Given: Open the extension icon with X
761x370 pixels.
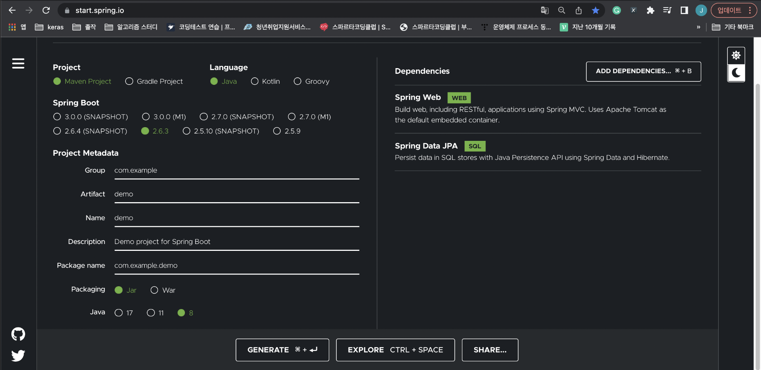Looking at the screenshot, I should click(x=633, y=10).
